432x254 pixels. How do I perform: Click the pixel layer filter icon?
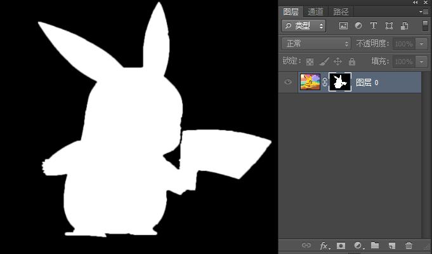pos(343,26)
